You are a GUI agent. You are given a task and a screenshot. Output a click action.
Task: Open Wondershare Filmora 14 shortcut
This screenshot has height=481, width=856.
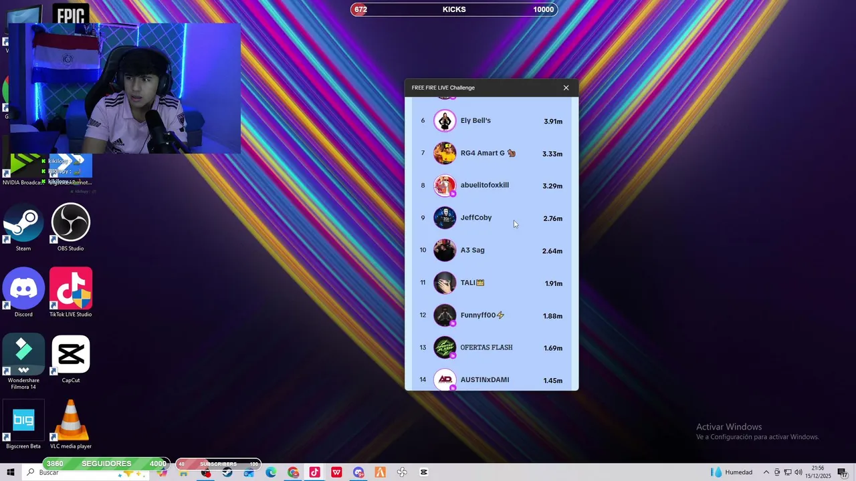tap(23, 362)
